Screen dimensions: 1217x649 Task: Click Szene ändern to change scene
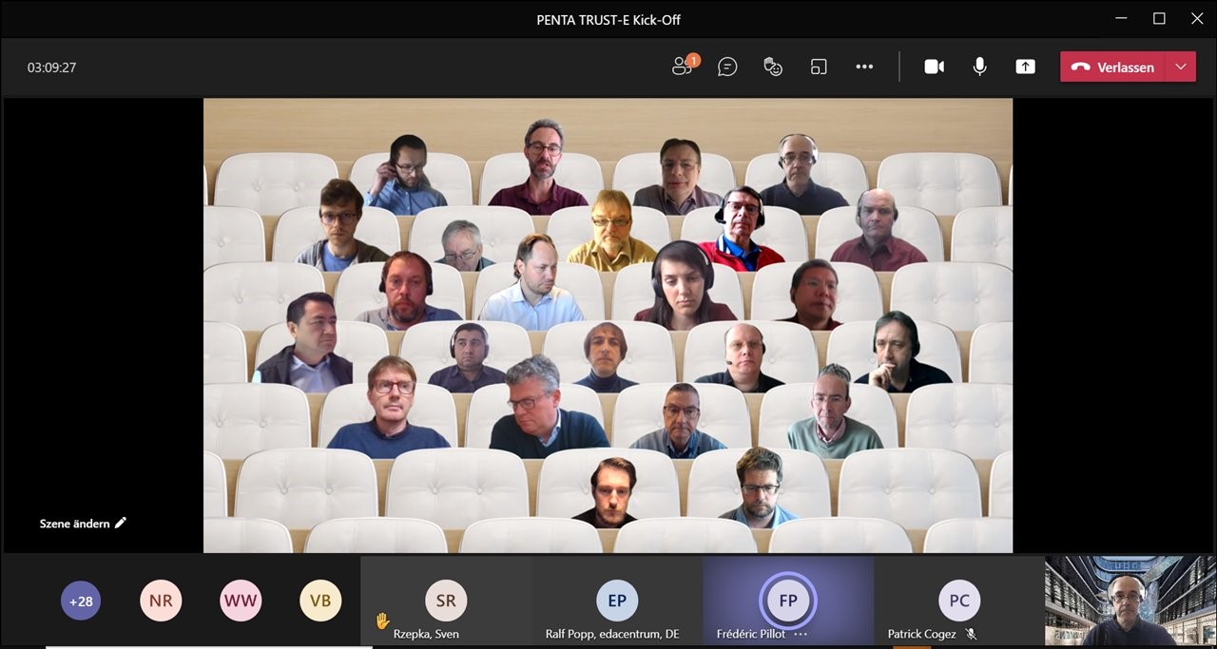coord(74,524)
